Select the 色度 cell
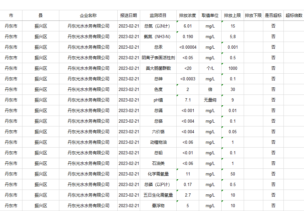 click(x=158, y=89)
